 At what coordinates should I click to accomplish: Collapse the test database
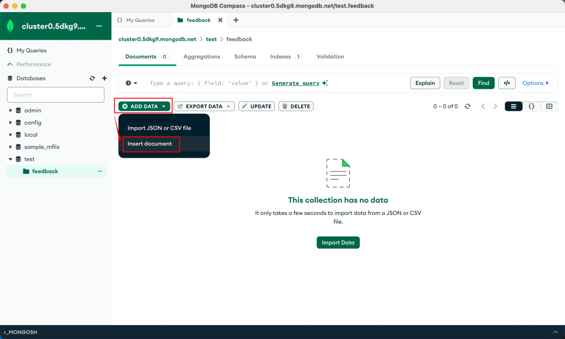point(10,159)
